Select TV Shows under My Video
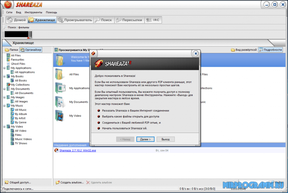This screenshot has width=288, height=193. pyautogui.click(x=19, y=143)
